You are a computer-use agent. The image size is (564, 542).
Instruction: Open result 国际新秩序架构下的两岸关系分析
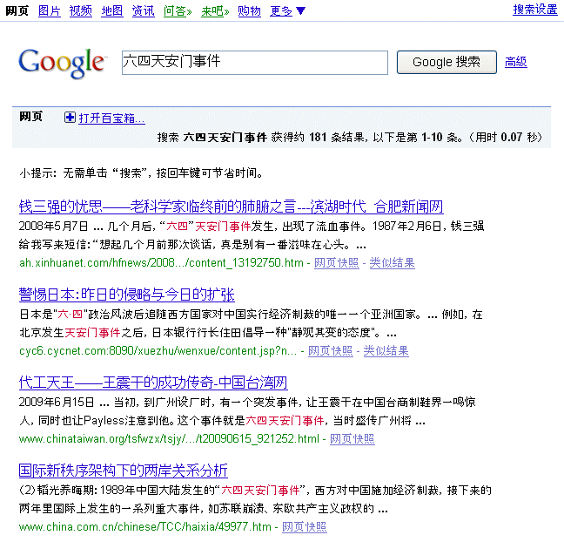(x=123, y=471)
